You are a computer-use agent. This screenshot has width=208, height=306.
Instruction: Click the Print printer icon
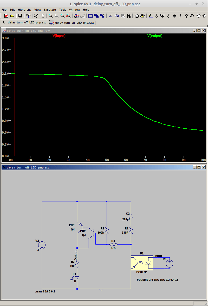click(x=142, y=16)
